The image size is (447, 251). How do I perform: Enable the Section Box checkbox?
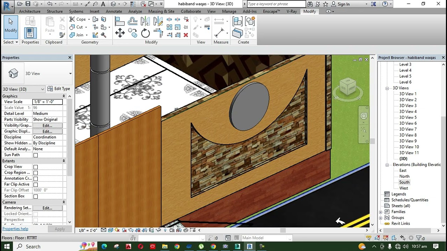point(36,197)
